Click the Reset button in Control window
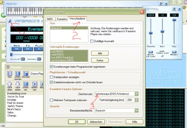 click(x=174, y=52)
